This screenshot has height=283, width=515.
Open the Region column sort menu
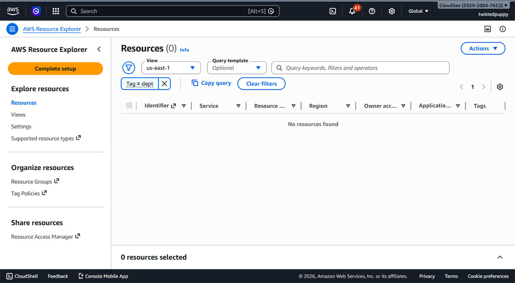click(x=348, y=106)
